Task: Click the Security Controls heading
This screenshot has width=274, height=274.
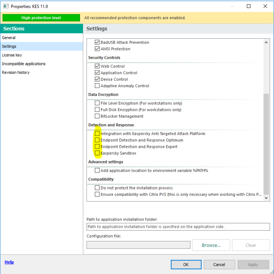Action: (x=104, y=58)
